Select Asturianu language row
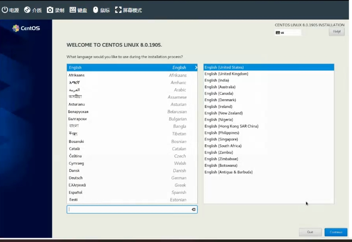The width and height of the screenshot is (352, 242). (132, 104)
